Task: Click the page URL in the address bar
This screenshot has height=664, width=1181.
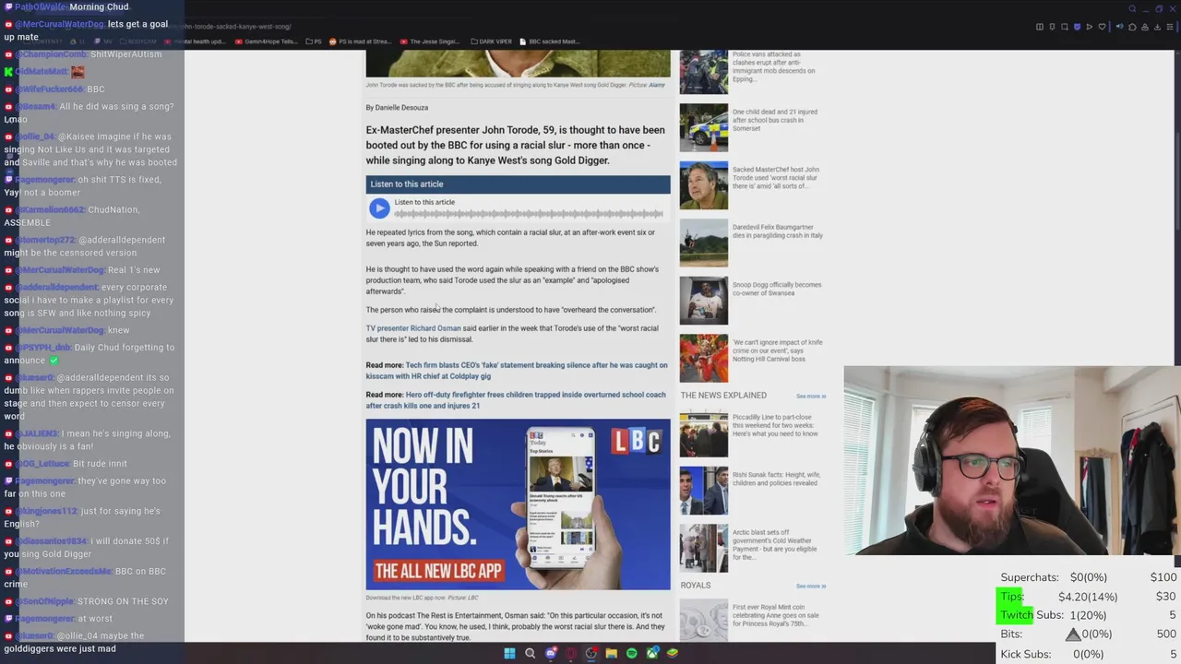Action: pos(238,27)
